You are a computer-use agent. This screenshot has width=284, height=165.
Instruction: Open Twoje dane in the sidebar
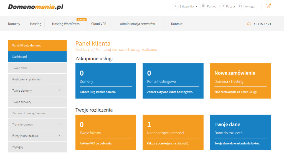[20, 68]
